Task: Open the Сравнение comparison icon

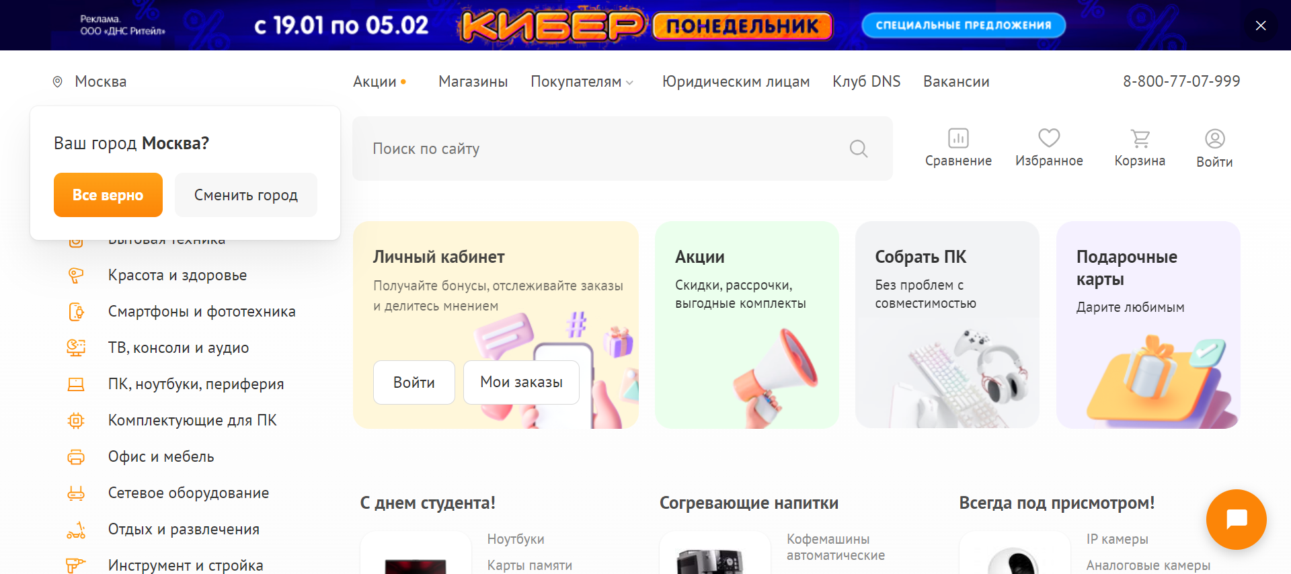Action: coord(958,138)
